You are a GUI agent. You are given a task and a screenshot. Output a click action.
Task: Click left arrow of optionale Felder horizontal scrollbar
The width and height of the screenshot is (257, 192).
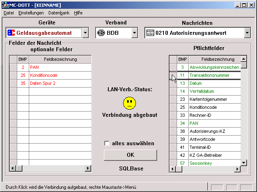click(x=13, y=168)
